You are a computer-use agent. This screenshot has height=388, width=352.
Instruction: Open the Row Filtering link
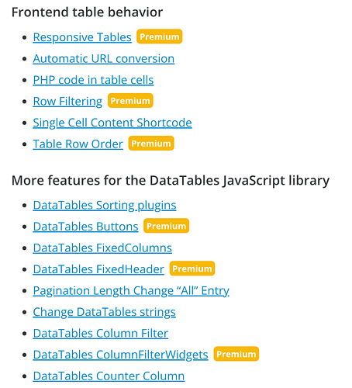tap(67, 102)
